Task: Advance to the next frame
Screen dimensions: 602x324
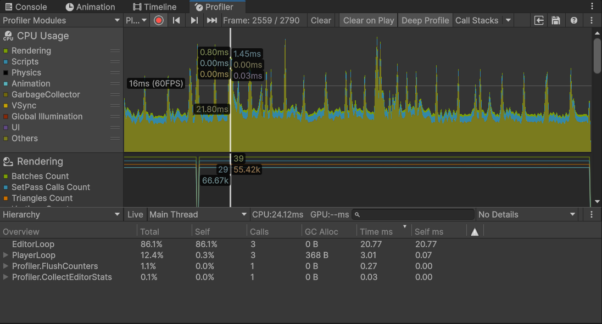Action: click(194, 20)
